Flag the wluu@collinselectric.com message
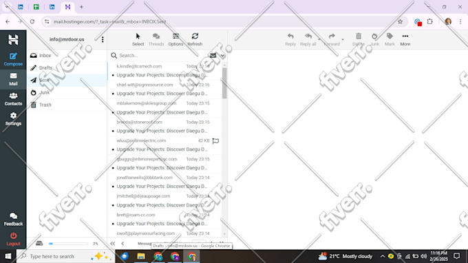Viewport: 468px width, 263px height. pos(215,140)
